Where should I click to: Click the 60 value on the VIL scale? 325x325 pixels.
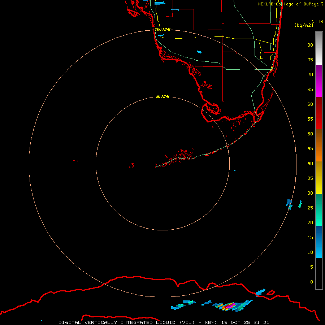[x=310, y=104]
